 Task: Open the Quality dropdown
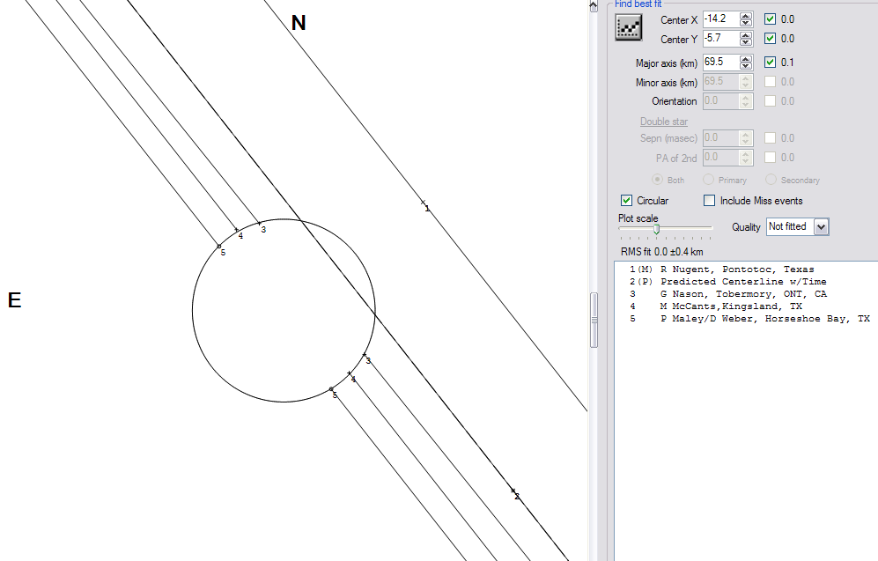(x=822, y=227)
